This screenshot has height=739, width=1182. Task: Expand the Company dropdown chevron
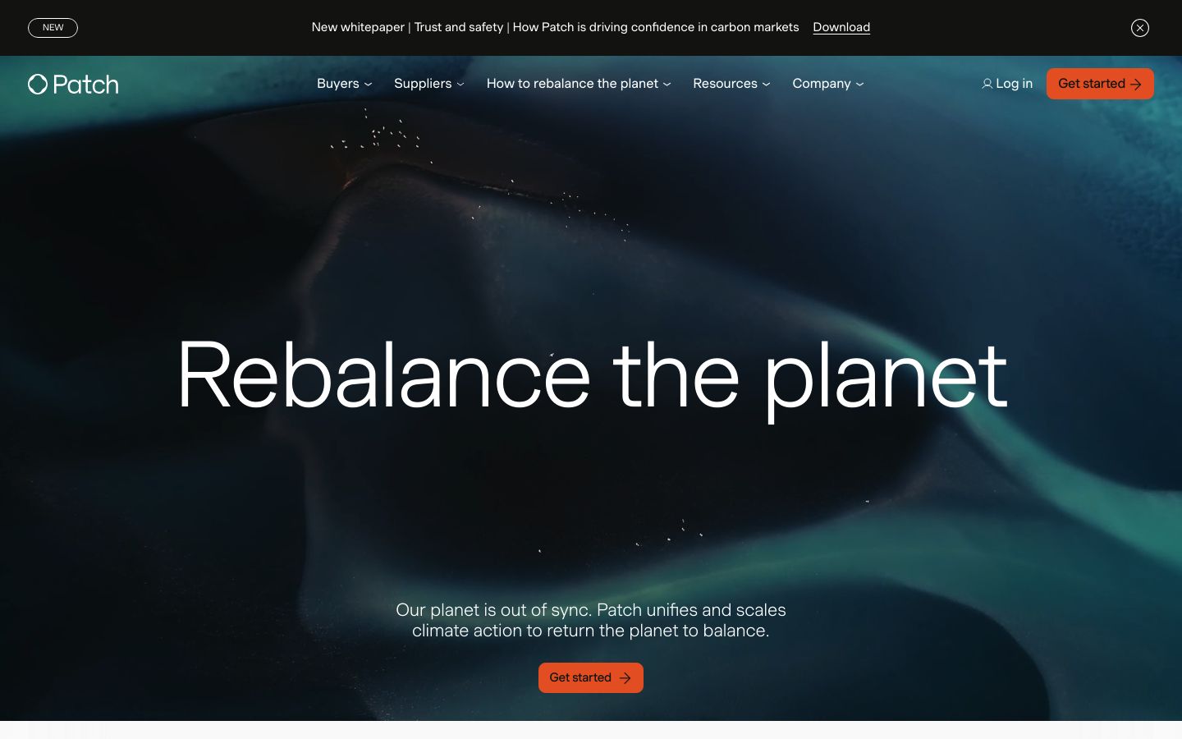point(859,85)
